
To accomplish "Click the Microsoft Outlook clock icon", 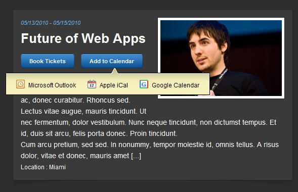I will 20,84.
